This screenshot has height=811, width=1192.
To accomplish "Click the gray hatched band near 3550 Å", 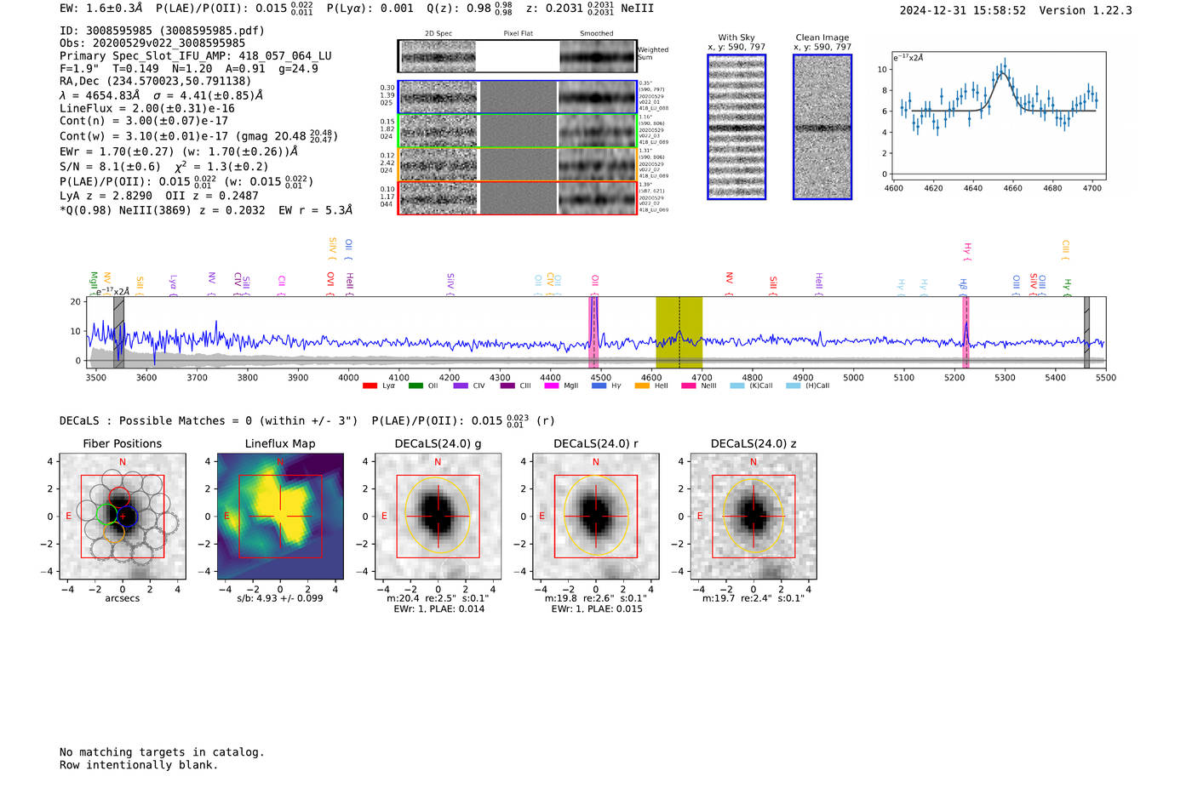I will 119,333.
